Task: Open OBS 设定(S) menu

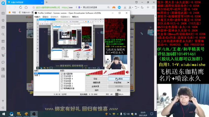Action: click(45, 17)
